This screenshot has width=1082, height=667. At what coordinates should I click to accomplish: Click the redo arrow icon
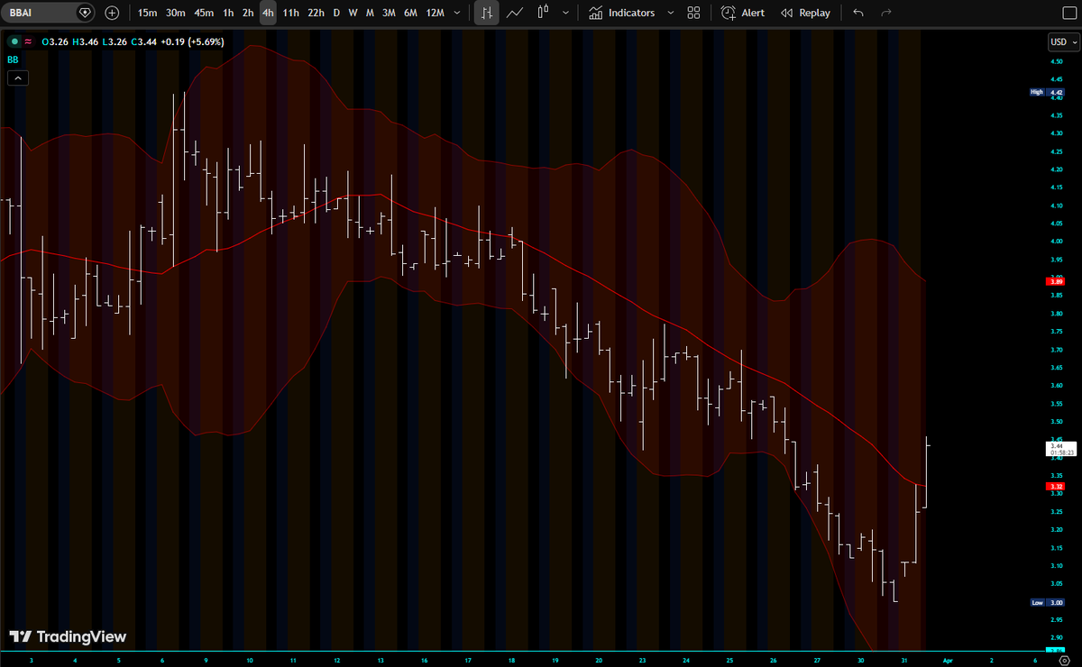point(884,13)
